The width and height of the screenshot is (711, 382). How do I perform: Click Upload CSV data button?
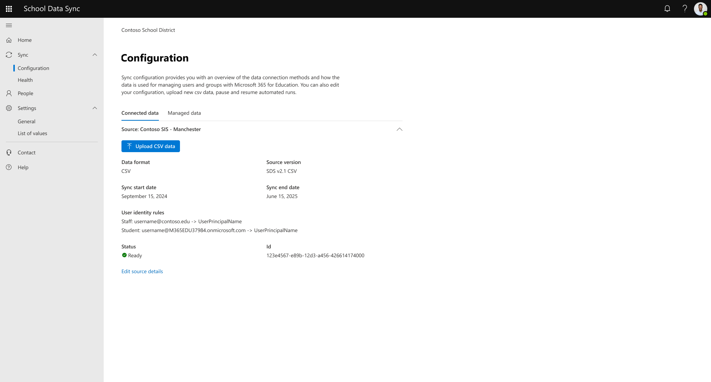(x=151, y=146)
